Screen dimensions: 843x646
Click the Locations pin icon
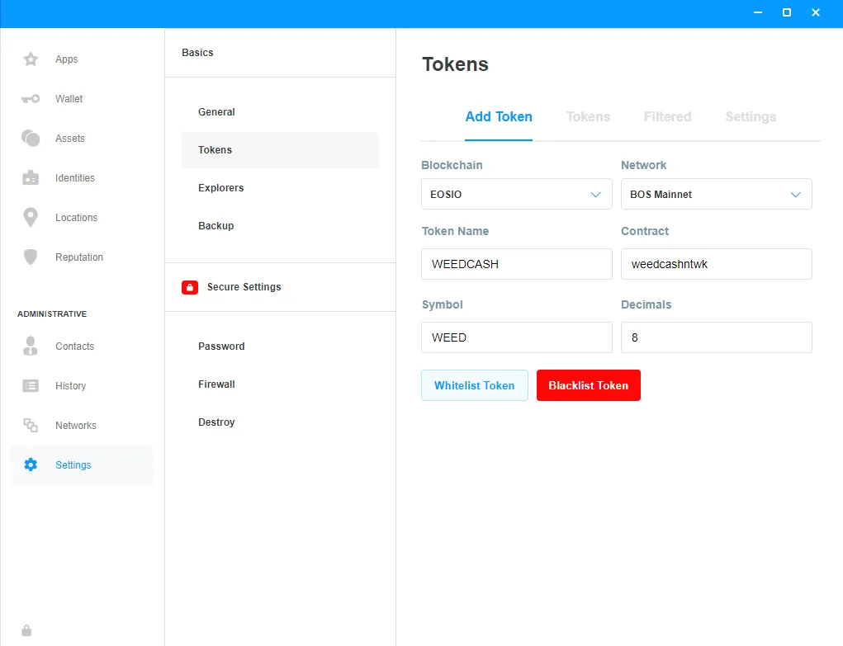(31, 218)
